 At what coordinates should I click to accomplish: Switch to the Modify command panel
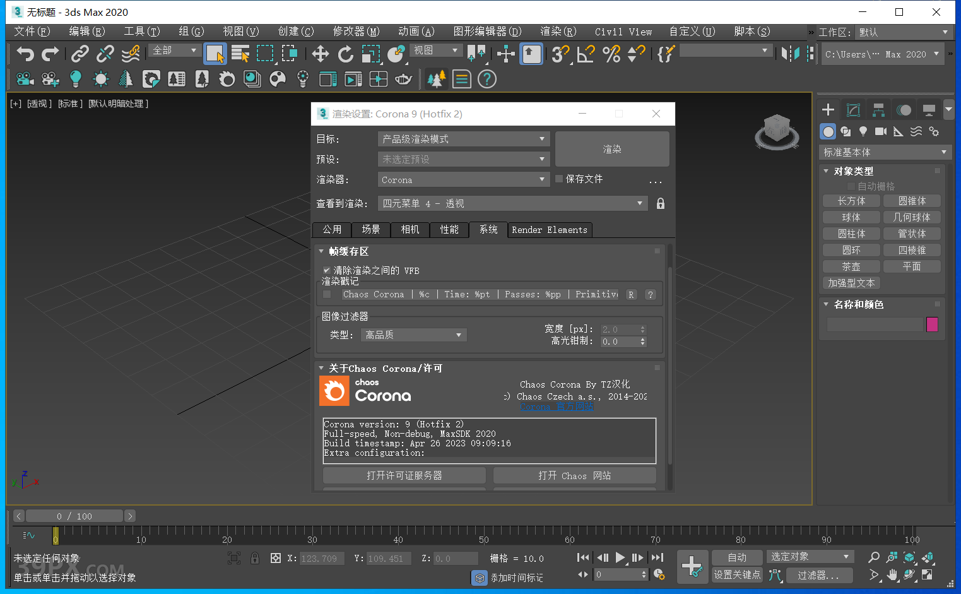coord(853,109)
